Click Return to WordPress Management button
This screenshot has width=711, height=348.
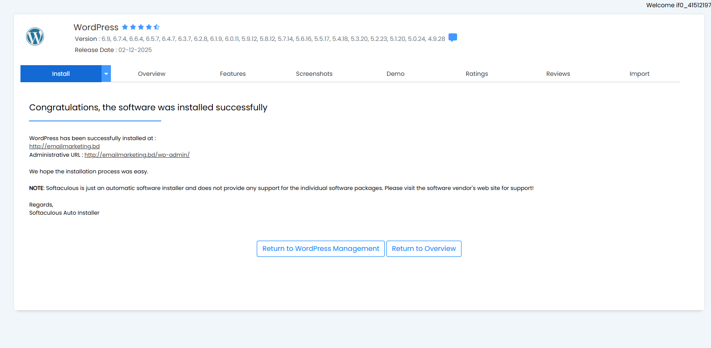point(320,249)
